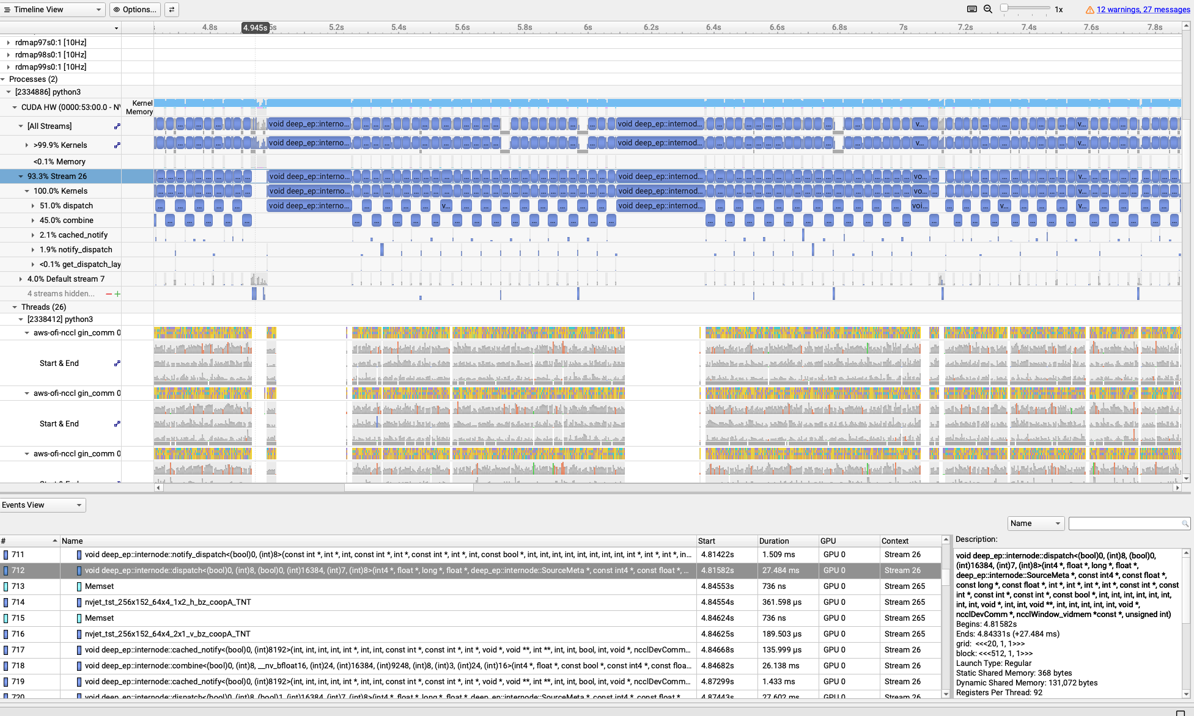1194x716 pixels.
Task: Open the Timeline View dropdown
Action: [x=53, y=10]
